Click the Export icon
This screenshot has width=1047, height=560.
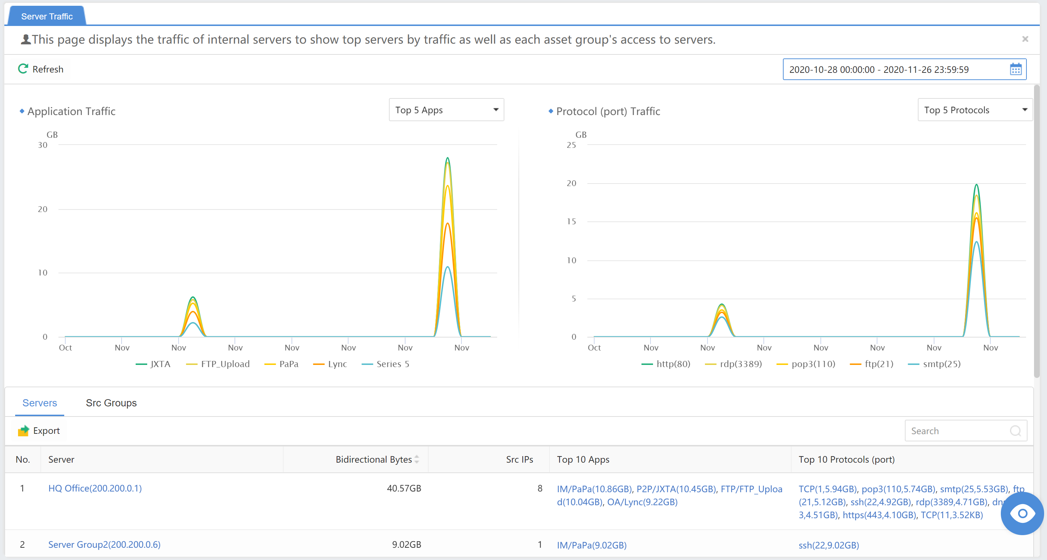23,431
